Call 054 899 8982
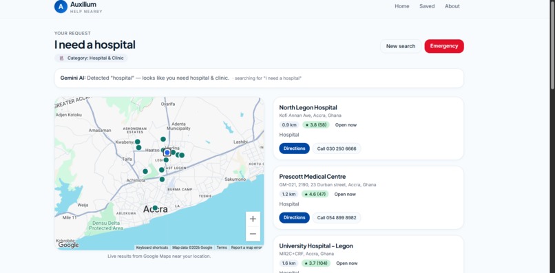This screenshot has height=273, width=555. click(337, 217)
